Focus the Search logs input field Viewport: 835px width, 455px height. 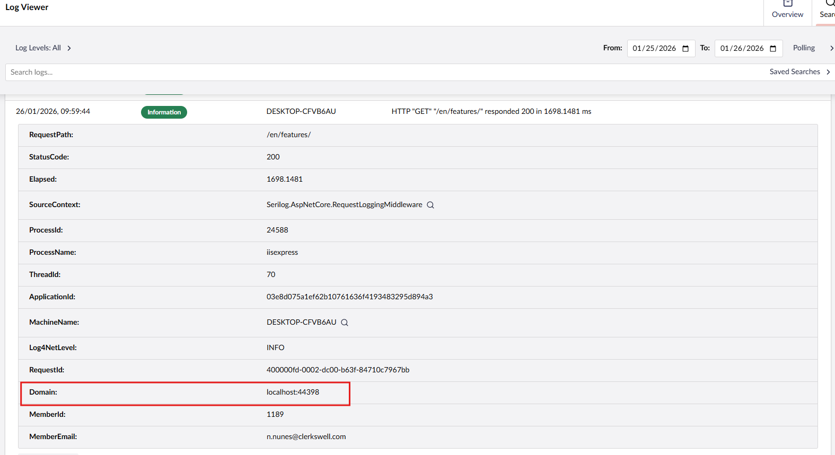tap(371, 72)
